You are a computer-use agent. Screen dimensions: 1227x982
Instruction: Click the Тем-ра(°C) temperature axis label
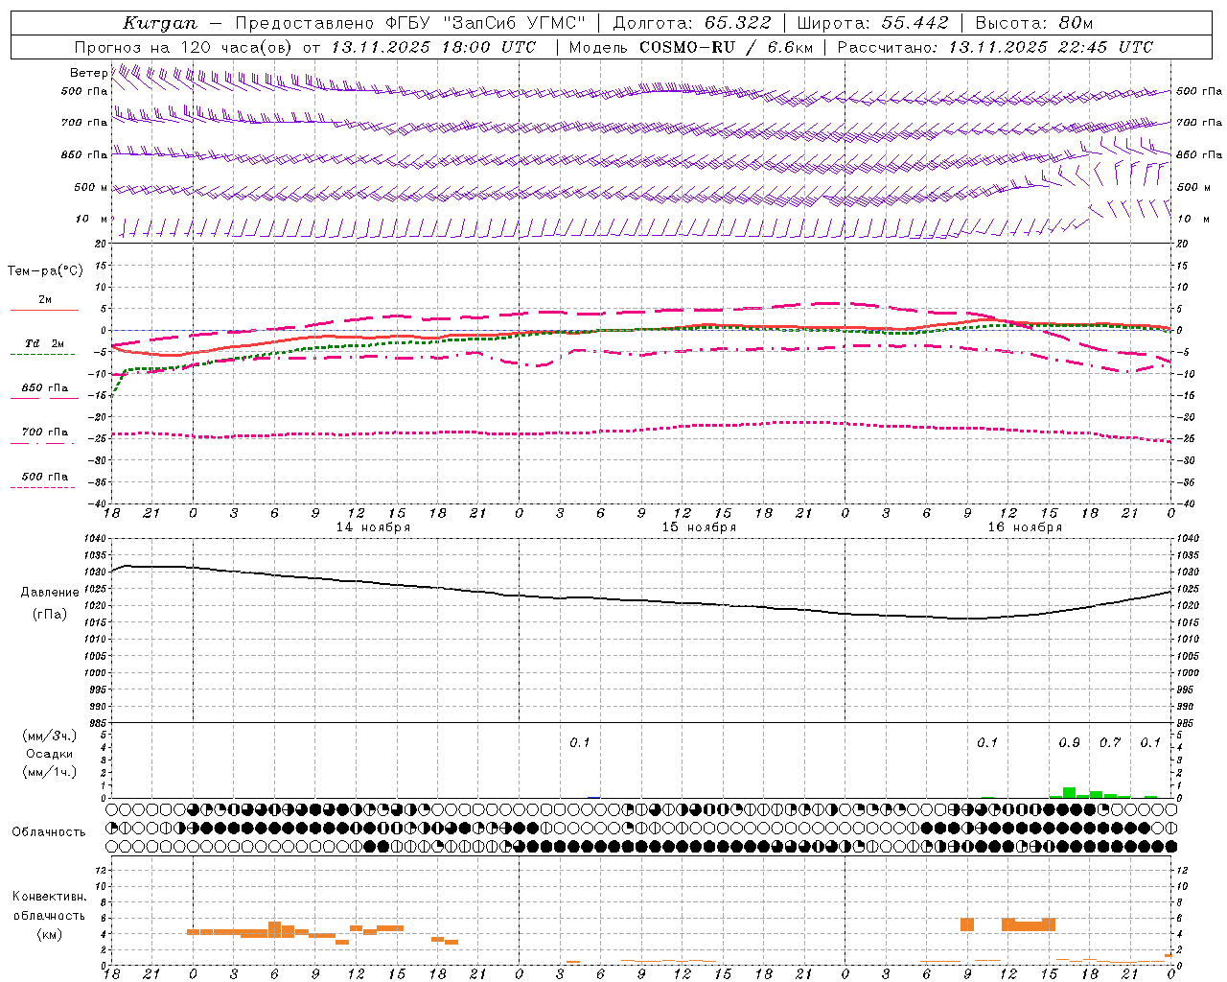tap(45, 271)
